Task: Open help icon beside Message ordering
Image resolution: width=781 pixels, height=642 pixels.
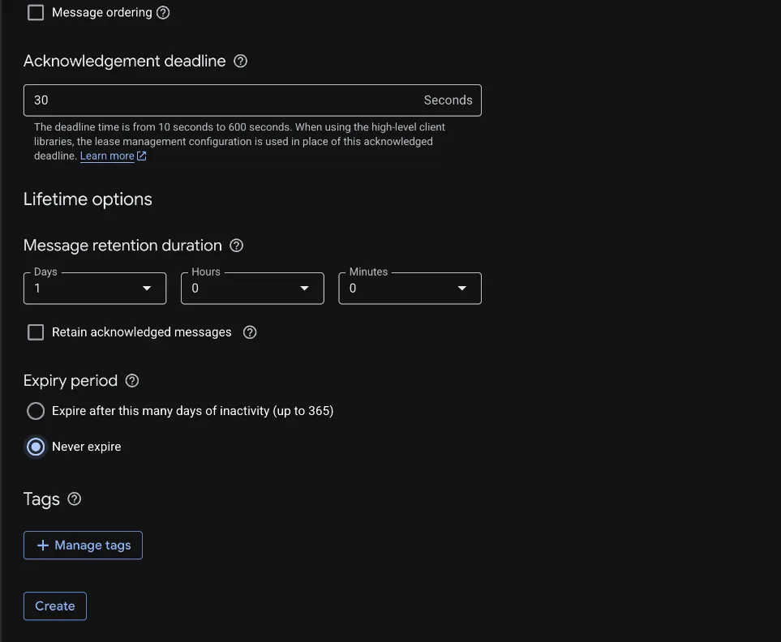Action: click(163, 12)
